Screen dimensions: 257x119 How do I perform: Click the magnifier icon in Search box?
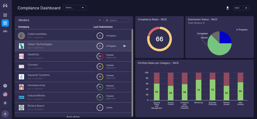pos(107,20)
